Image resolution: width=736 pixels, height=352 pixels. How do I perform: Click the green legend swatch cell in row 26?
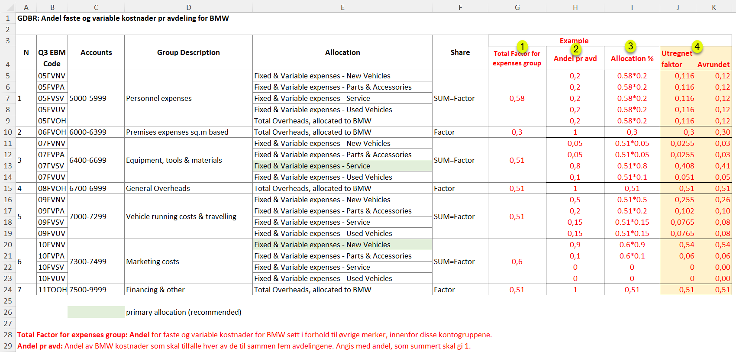[x=96, y=312]
